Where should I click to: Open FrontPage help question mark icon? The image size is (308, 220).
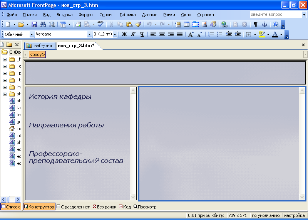click(276, 24)
